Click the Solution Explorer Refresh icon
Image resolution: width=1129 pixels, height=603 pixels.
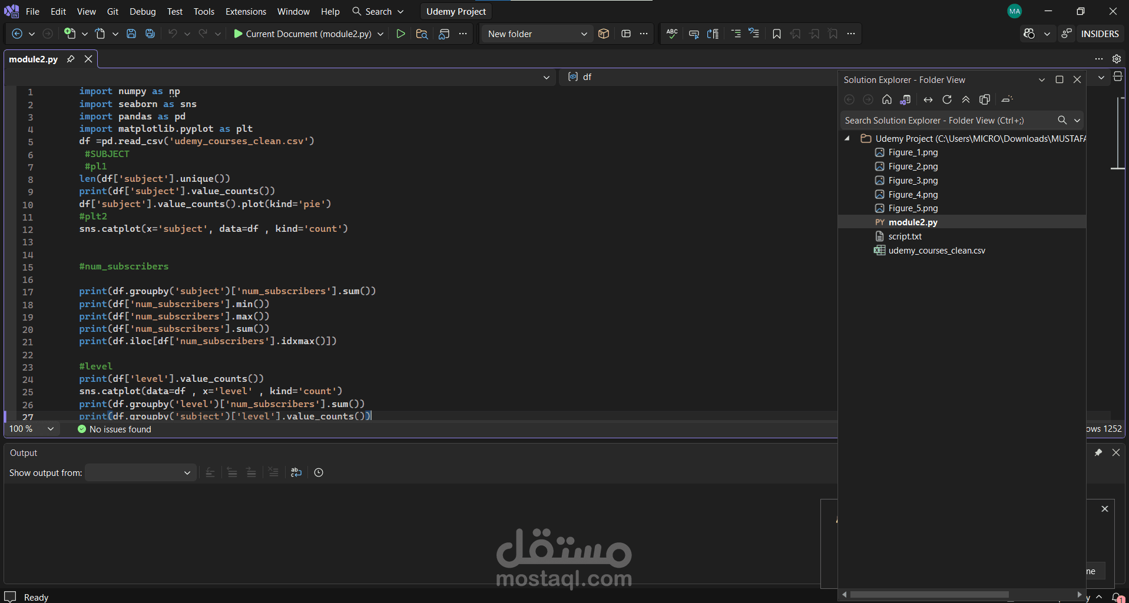pyautogui.click(x=947, y=99)
